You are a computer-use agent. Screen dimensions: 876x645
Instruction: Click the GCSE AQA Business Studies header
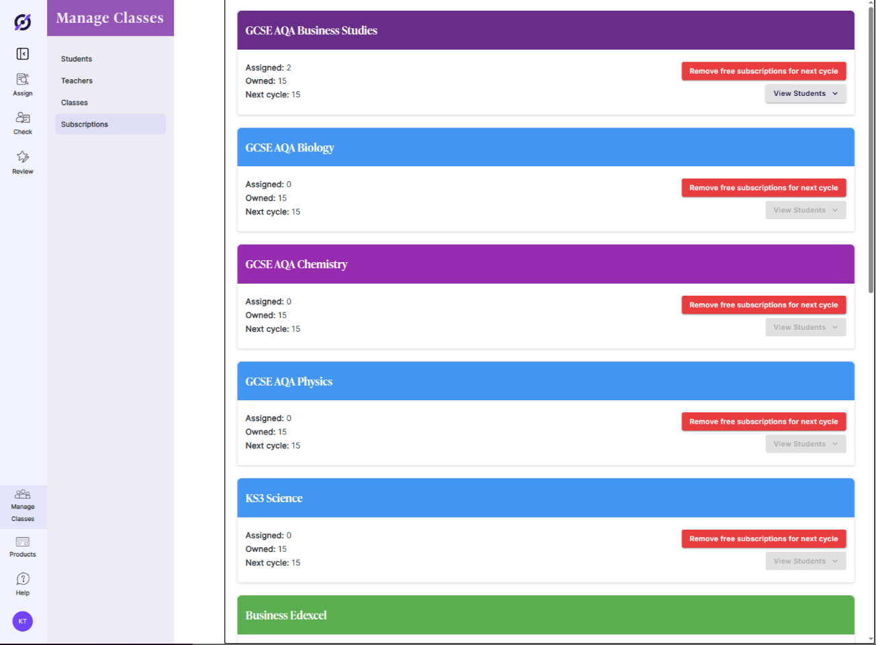[x=546, y=30]
